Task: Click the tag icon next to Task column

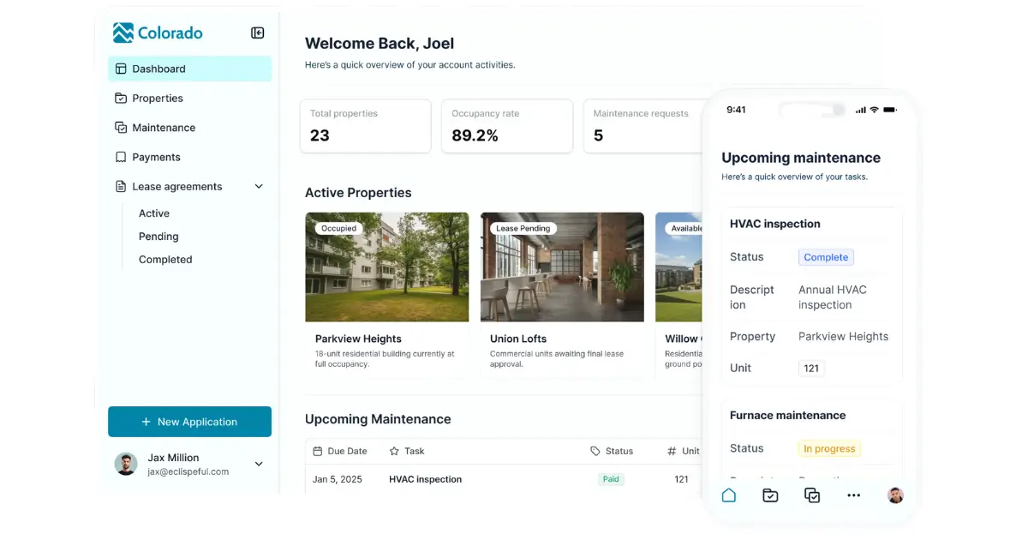Action: click(395, 451)
